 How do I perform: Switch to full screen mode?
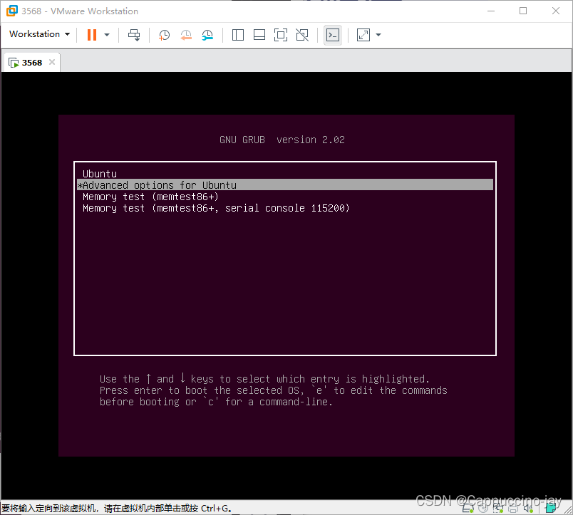(x=281, y=35)
